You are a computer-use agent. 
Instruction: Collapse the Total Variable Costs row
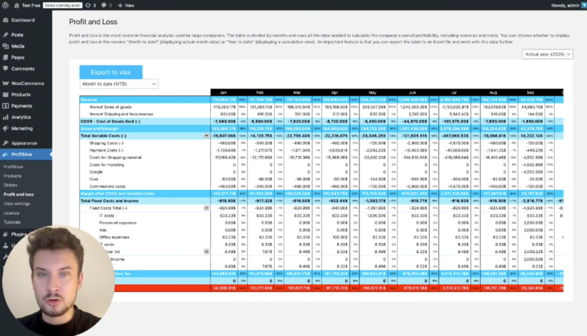206,136
